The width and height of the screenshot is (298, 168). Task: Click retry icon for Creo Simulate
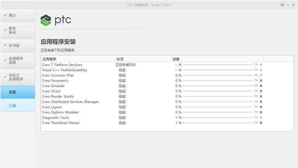point(256,86)
